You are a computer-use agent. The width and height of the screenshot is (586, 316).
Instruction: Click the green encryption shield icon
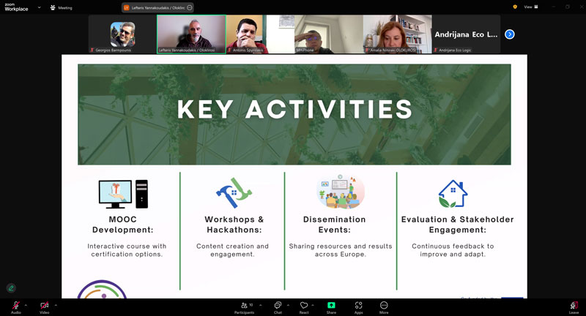(515, 7)
